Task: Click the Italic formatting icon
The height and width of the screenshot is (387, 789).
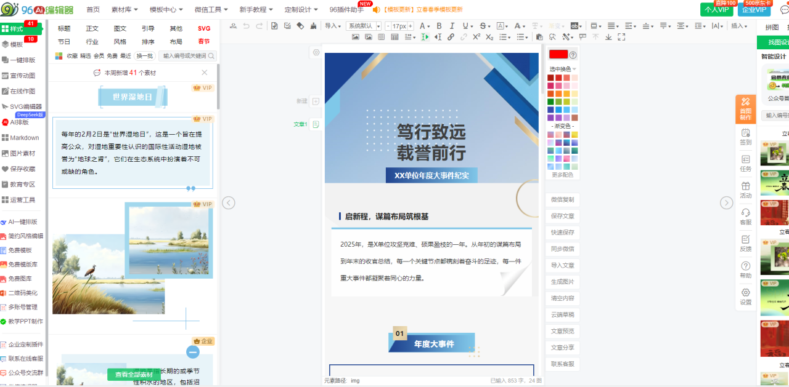Action: [x=452, y=26]
